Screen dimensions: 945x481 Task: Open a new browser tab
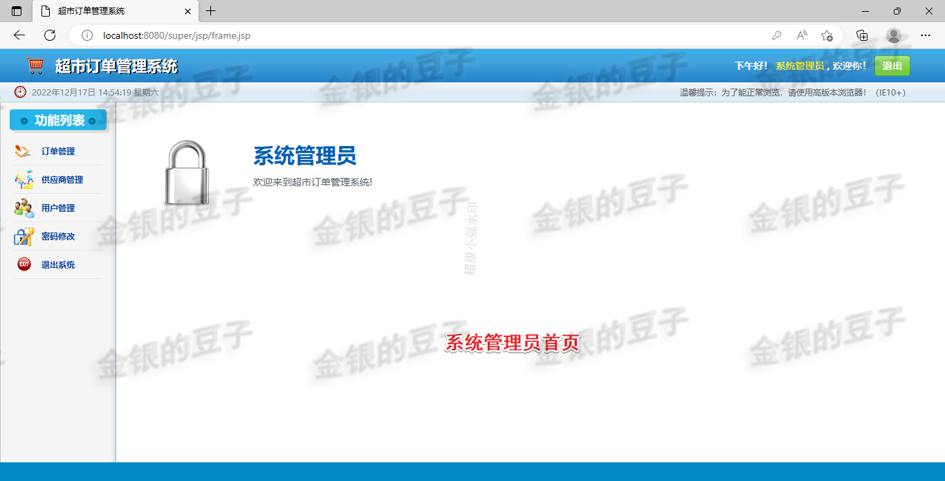click(x=210, y=11)
